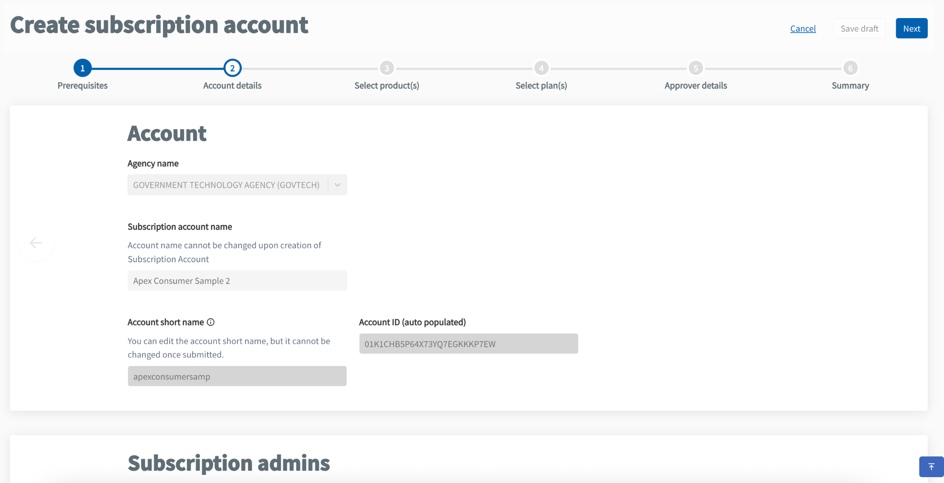Image resolution: width=944 pixels, height=483 pixels.
Task: Click the step 1 Prerequisites circle
Action: [x=83, y=69]
